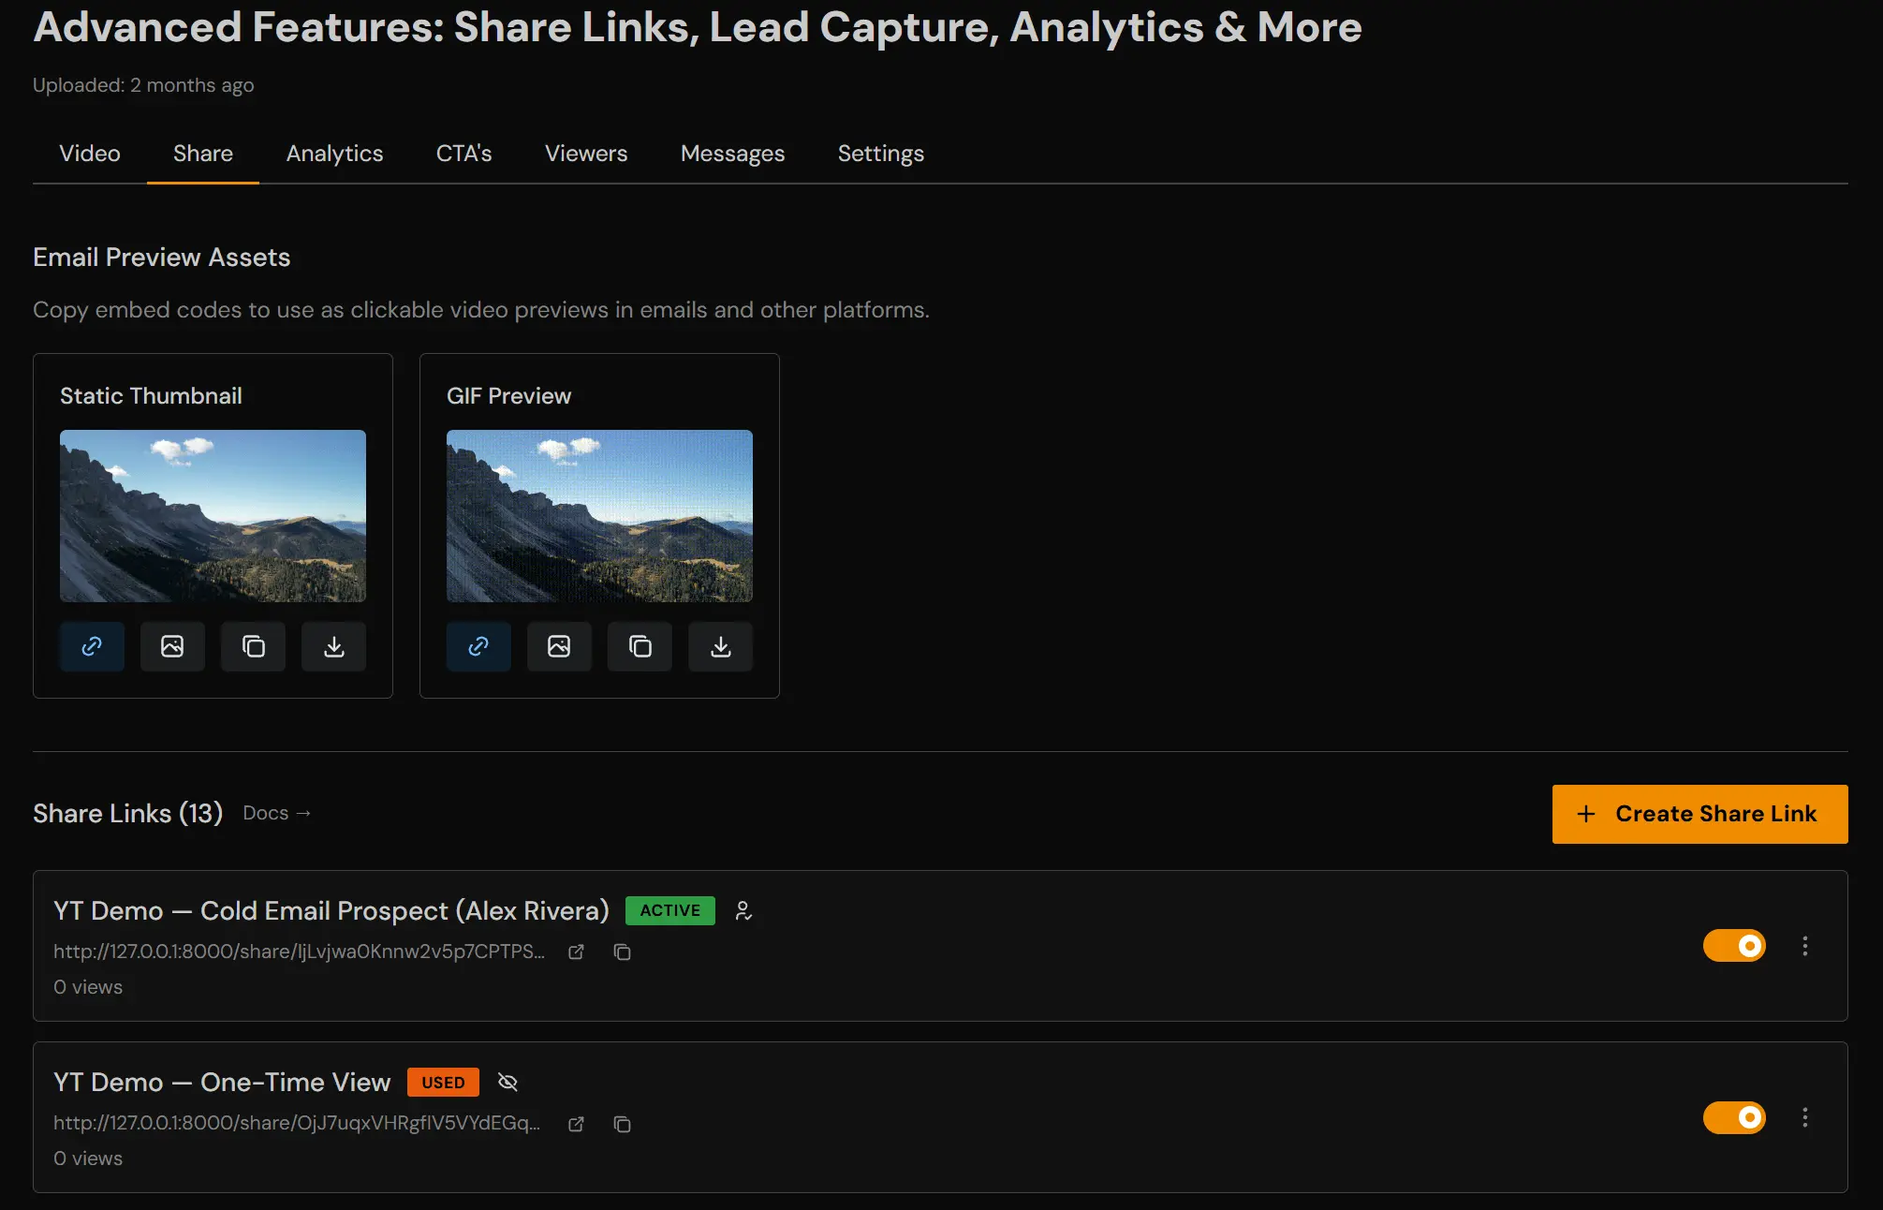Disable the One-Time View share link
Viewport: 1883px width, 1210px height.
coord(1734,1117)
